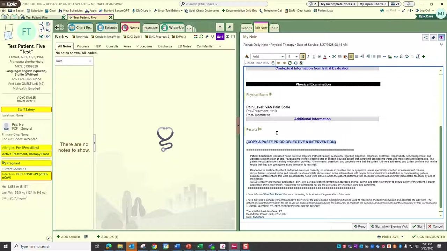This screenshot has height=251, width=447.
Task: Click the lightbulb icon in Notes toolbar
Action: (212, 37)
